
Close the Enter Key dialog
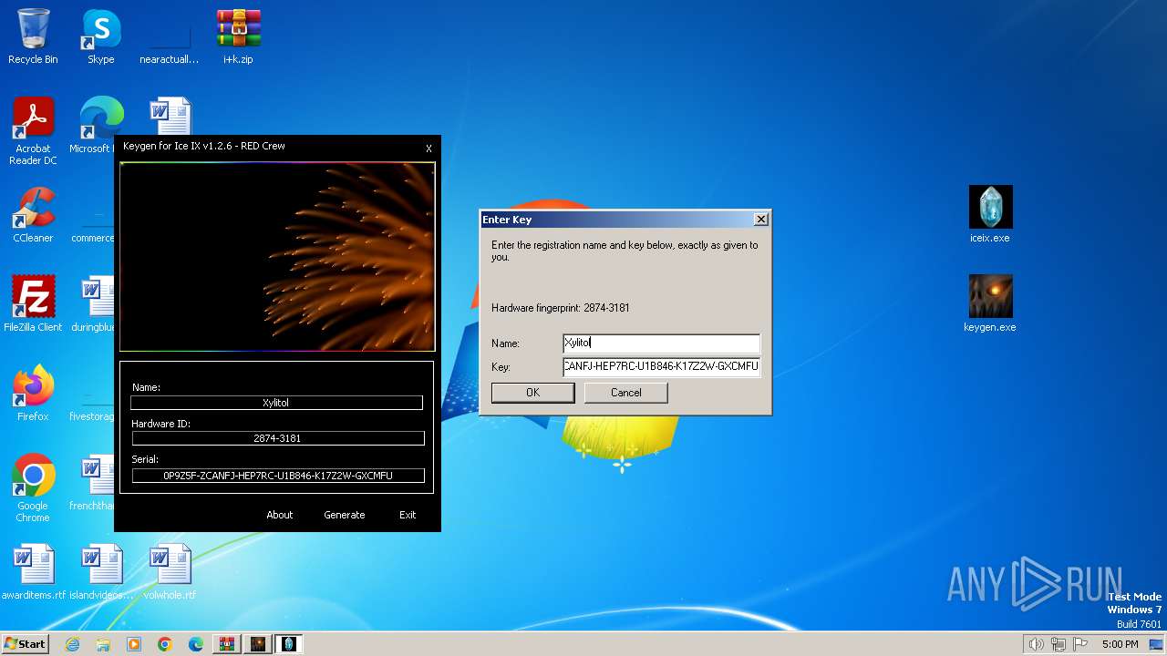(761, 220)
